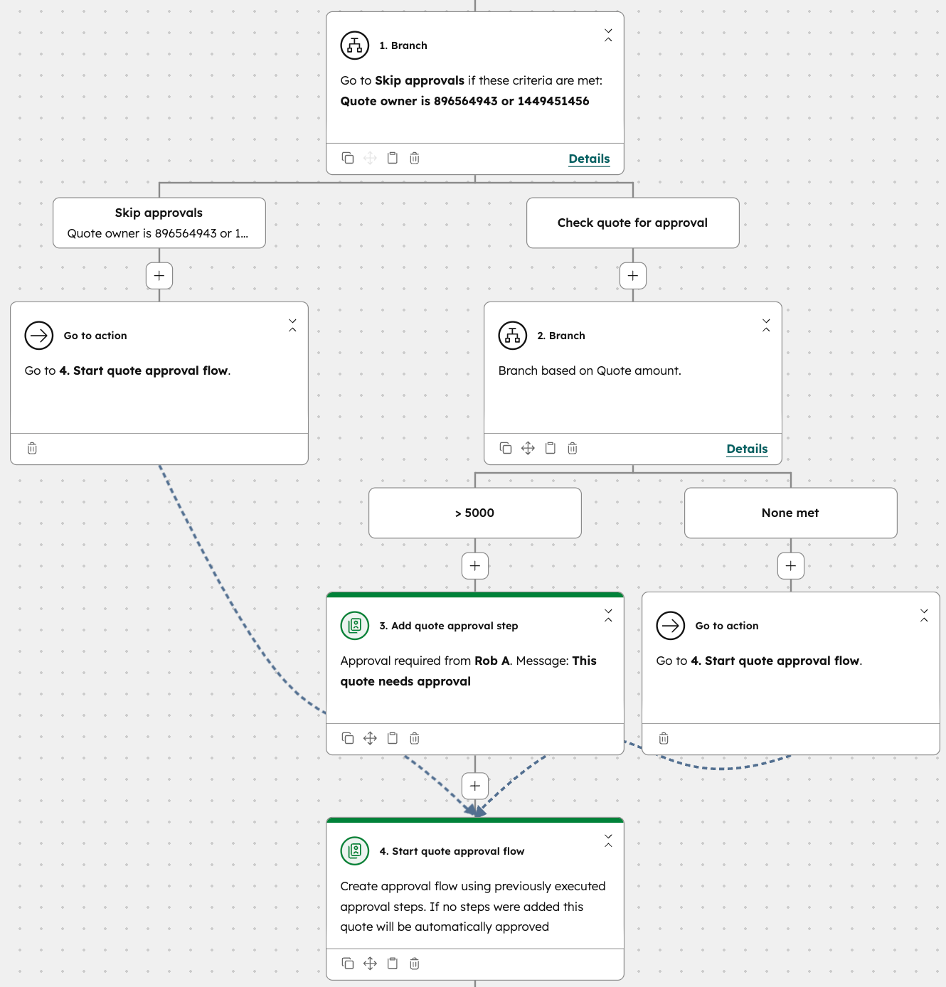
Task: Copy "3. Add quote approval step" to clipboard
Action: [x=393, y=738]
